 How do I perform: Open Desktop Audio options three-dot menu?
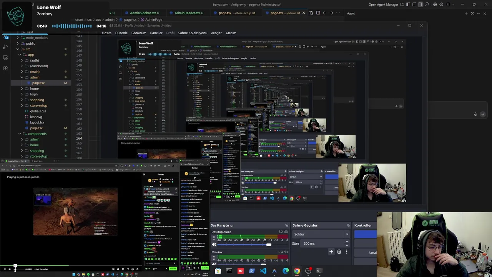click(x=214, y=238)
